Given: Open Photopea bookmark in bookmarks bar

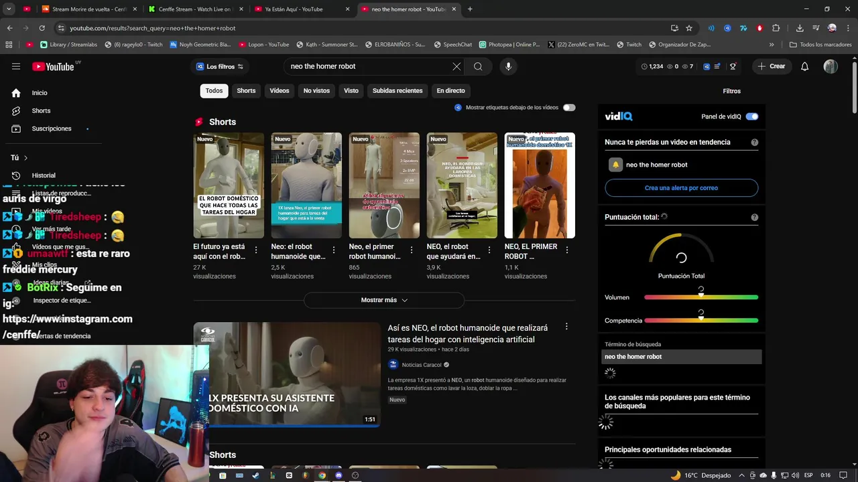Looking at the screenshot, I should click(x=509, y=45).
